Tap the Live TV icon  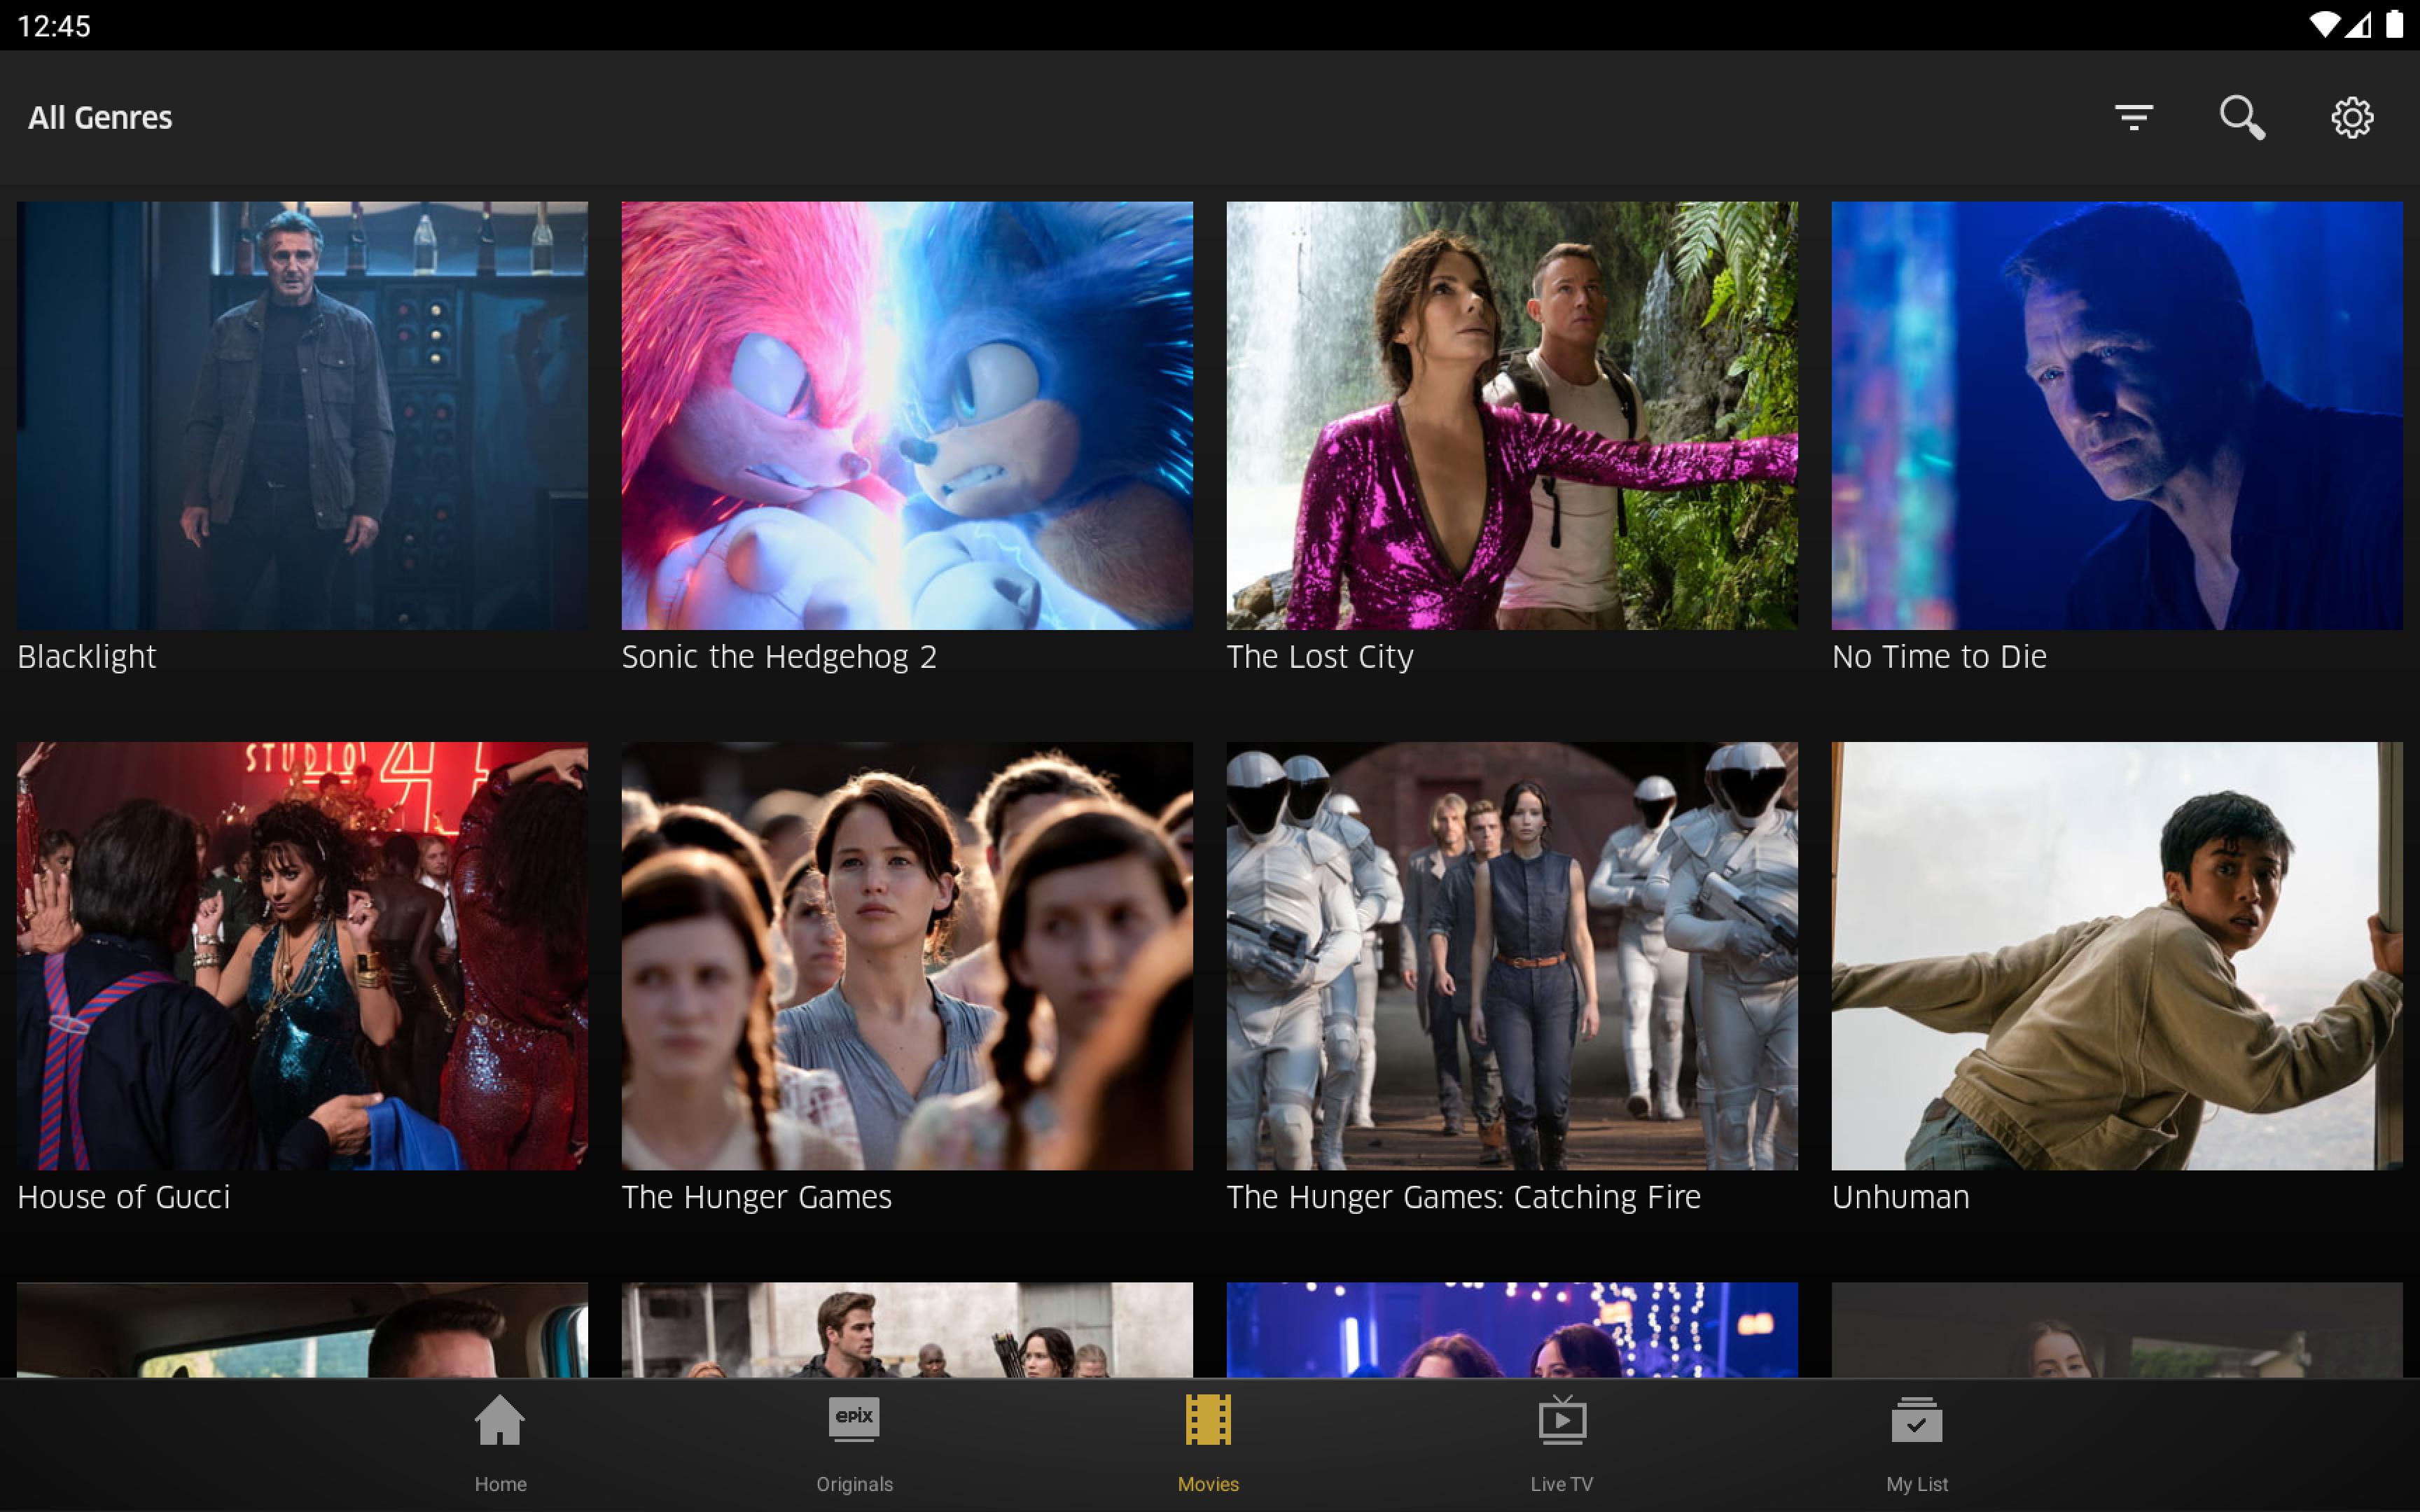pyautogui.click(x=1562, y=1420)
